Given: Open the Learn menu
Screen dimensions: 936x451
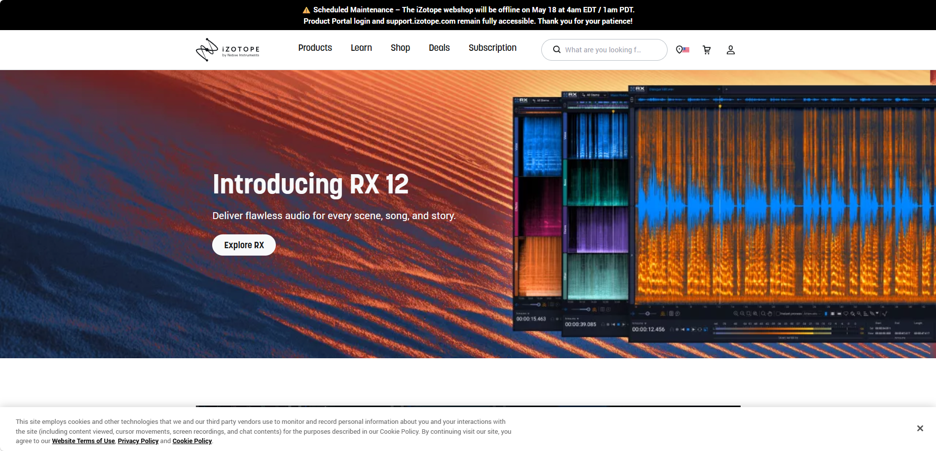Looking at the screenshot, I should click(361, 48).
